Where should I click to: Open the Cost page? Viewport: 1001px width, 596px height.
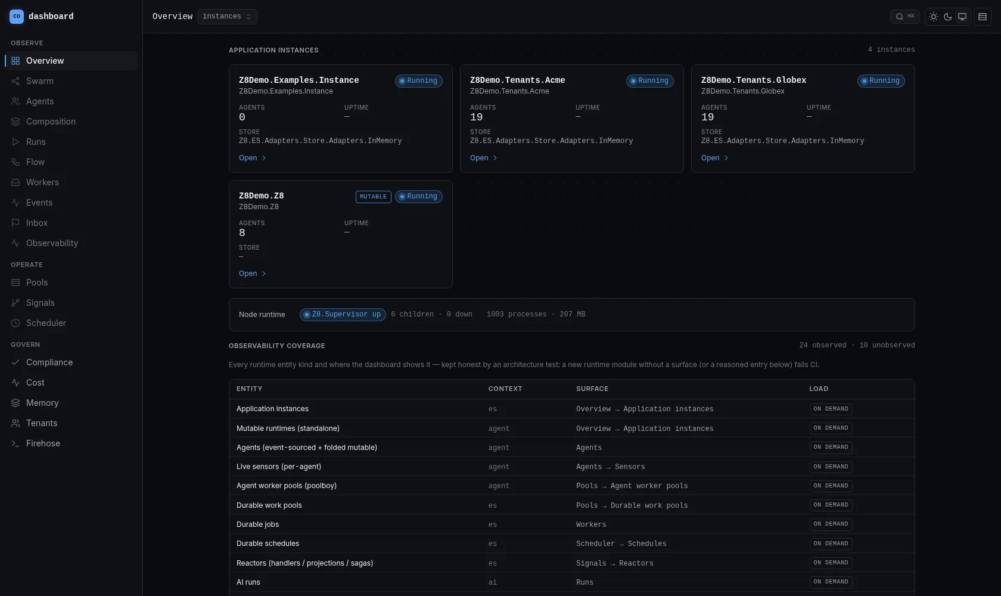coord(71,383)
